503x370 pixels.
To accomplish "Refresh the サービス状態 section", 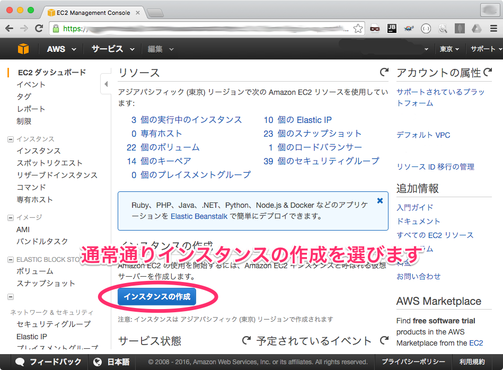I will [x=246, y=340].
